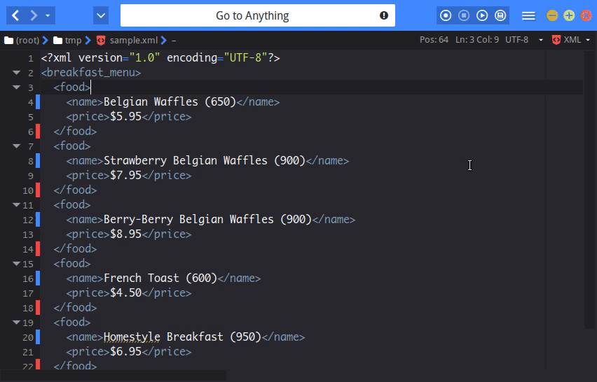Viewport: 597px width, 382px height.
Task: Select the (root) breadcrumb folder
Action: tap(22, 41)
